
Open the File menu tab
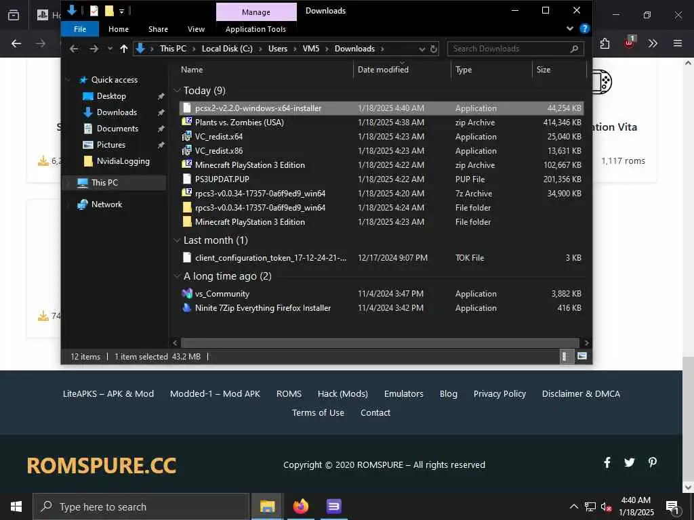pyautogui.click(x=80, y=29)
